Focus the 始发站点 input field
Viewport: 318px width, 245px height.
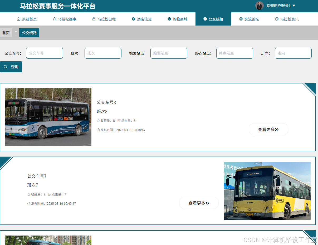169,53
